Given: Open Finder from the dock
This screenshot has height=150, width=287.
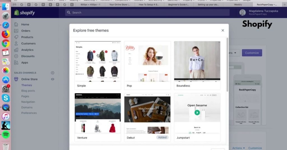Looking at the screenshot, I should [6, 7].
